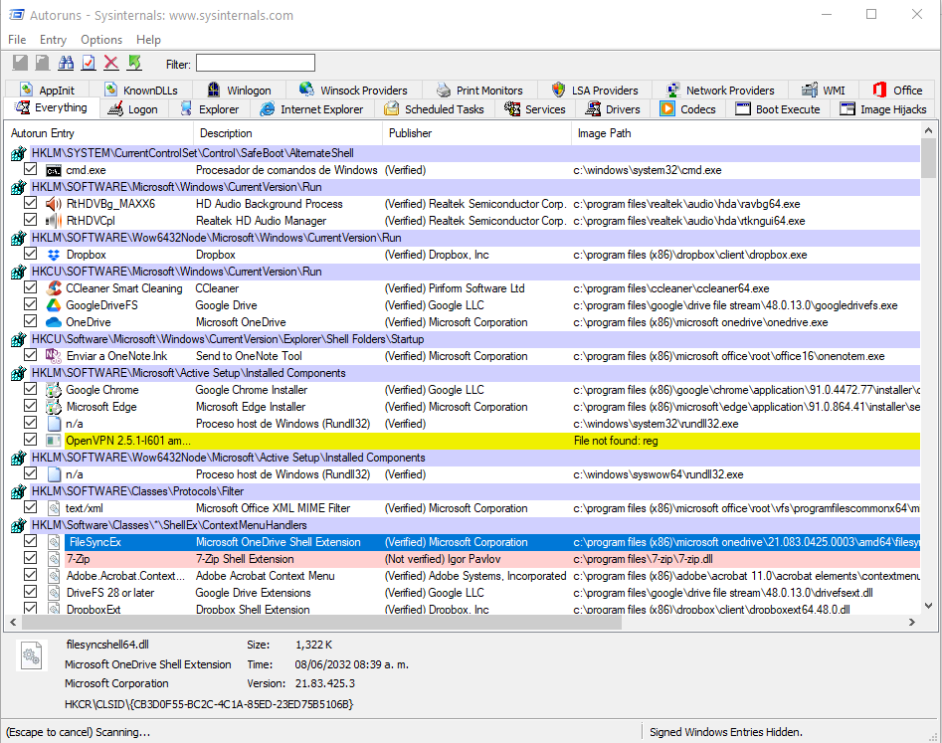942x743 pixels.
Task: Click the Google Chrome entry icon
Action: 54,390
